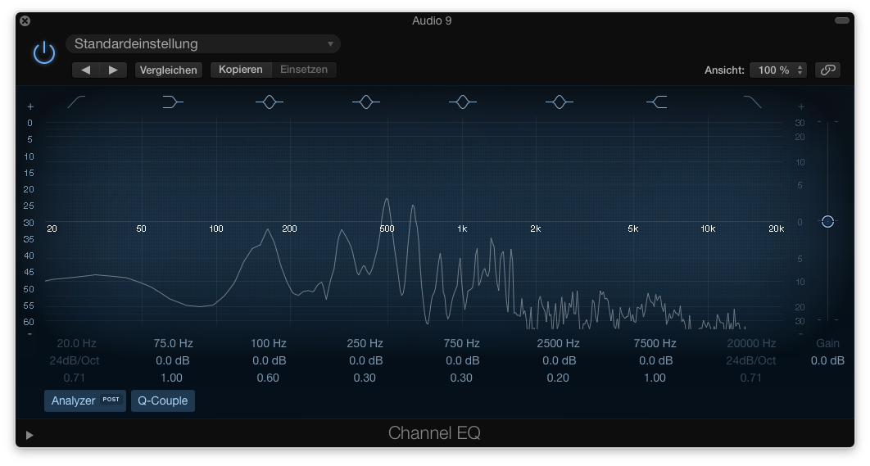The height and width of the screenshot is (466, 870).
Task: Select the 750 Hz frequency value
Action: (x=462, y=343)
